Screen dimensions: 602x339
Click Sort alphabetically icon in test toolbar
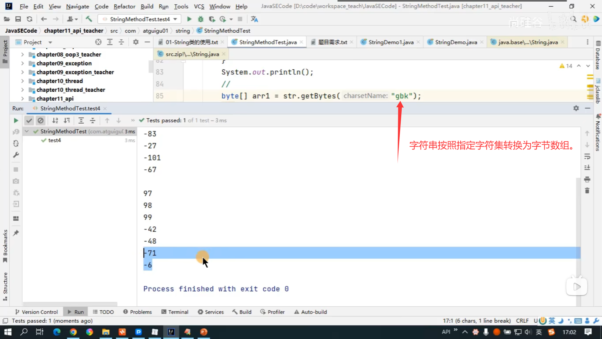[x=55, y=121]
